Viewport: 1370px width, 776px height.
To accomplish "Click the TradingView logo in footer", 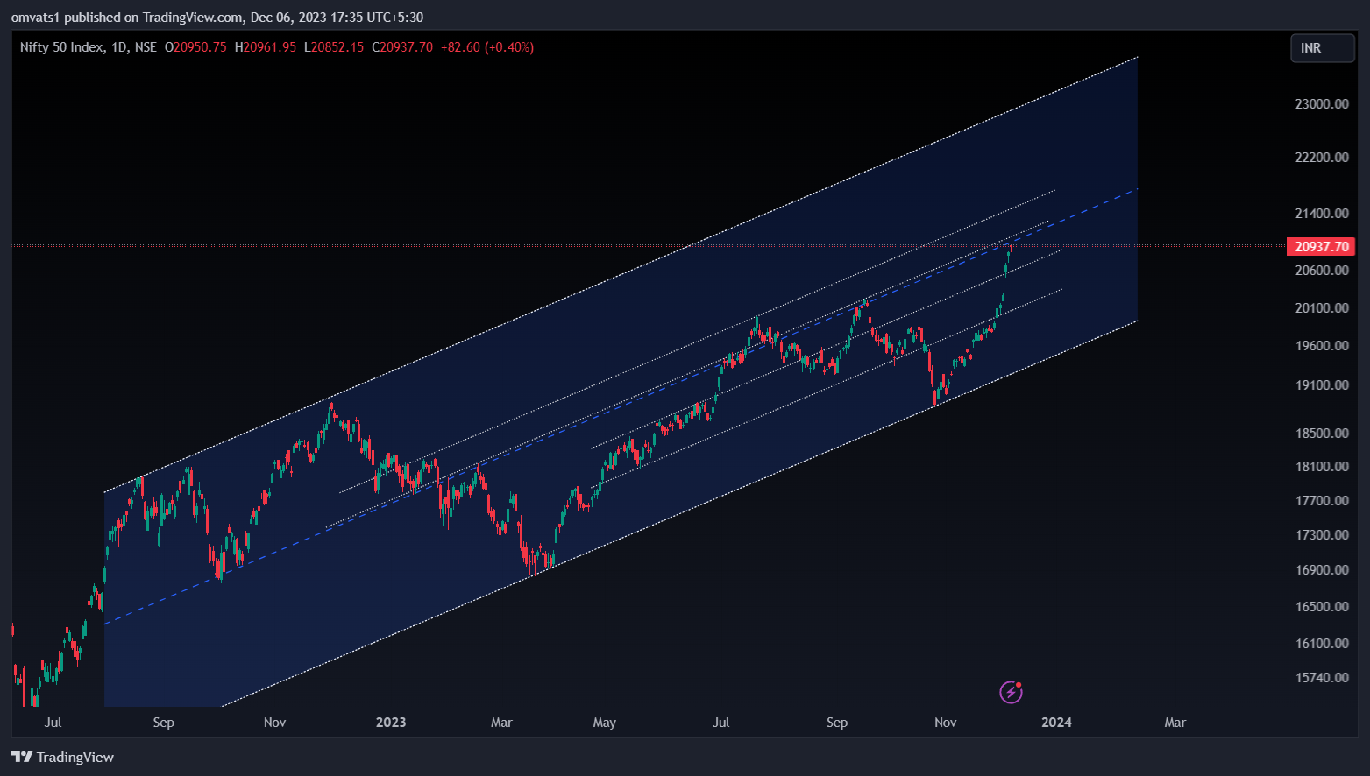I will (62, 757).
